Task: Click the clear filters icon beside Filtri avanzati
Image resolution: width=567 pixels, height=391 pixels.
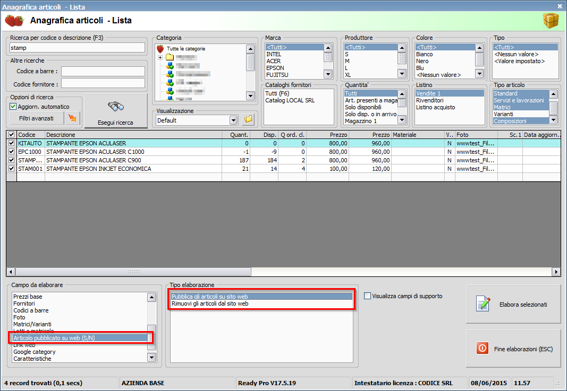Action: tap(72, 118)
